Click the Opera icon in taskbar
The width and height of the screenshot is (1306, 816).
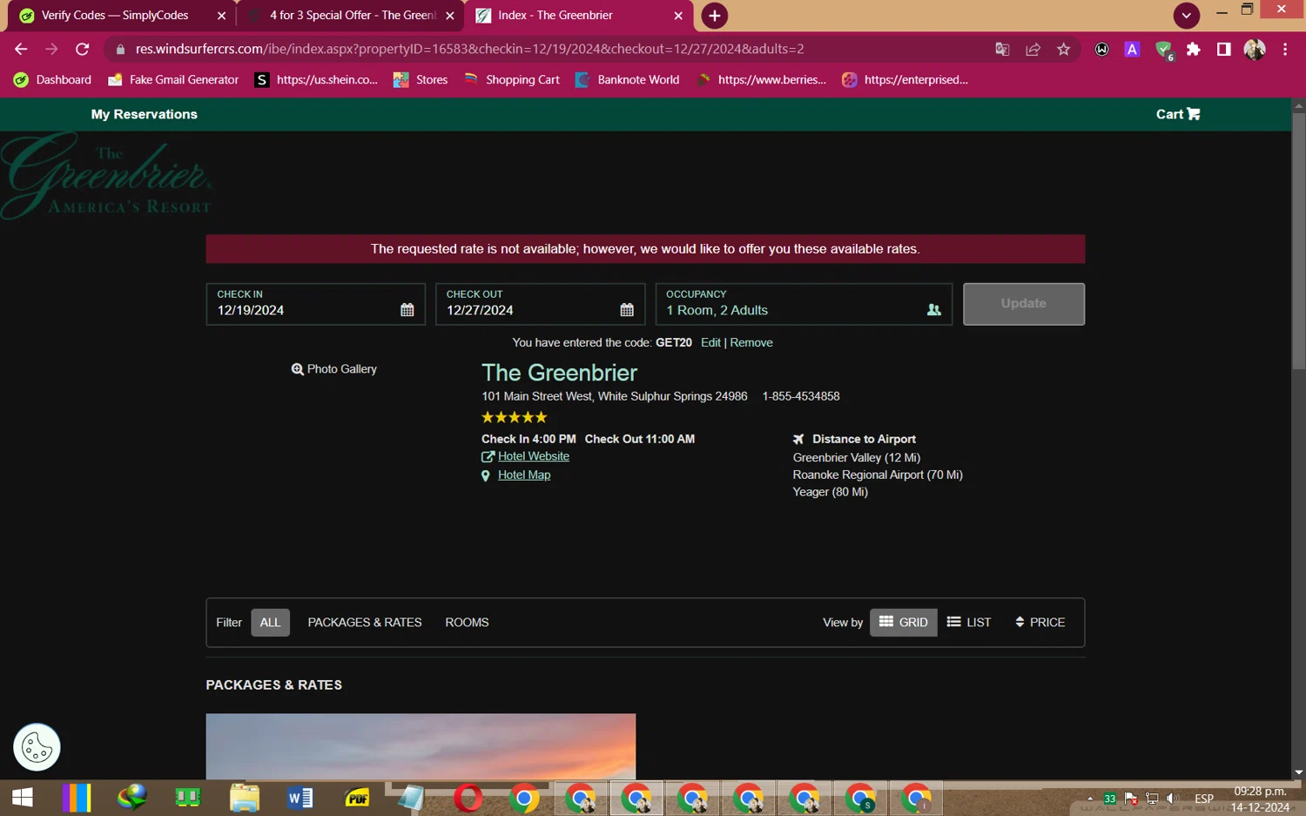(x=468, y=798)
